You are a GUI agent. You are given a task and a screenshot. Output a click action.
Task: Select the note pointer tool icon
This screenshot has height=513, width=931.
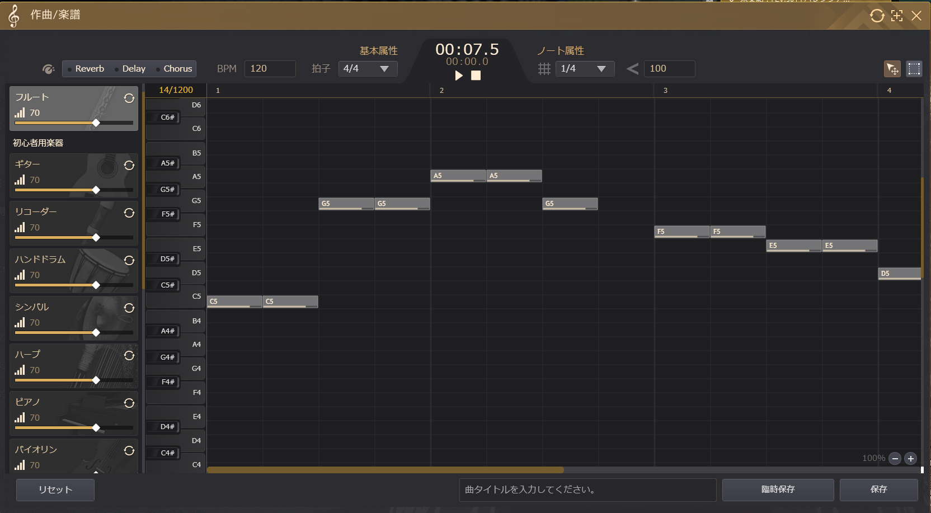892,69
